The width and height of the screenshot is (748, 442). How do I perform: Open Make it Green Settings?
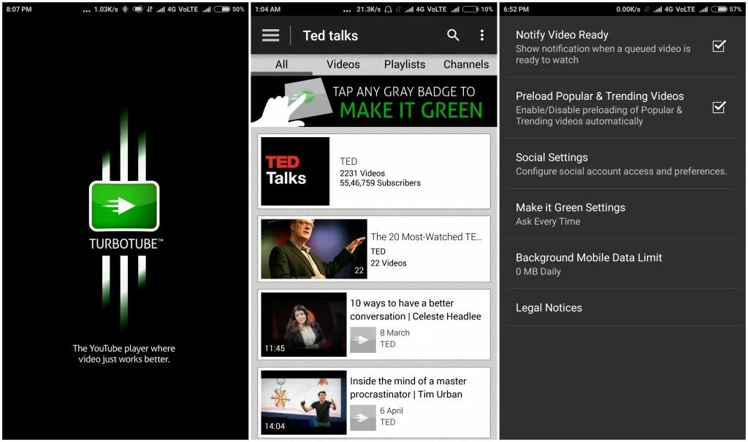pos(622,214)
